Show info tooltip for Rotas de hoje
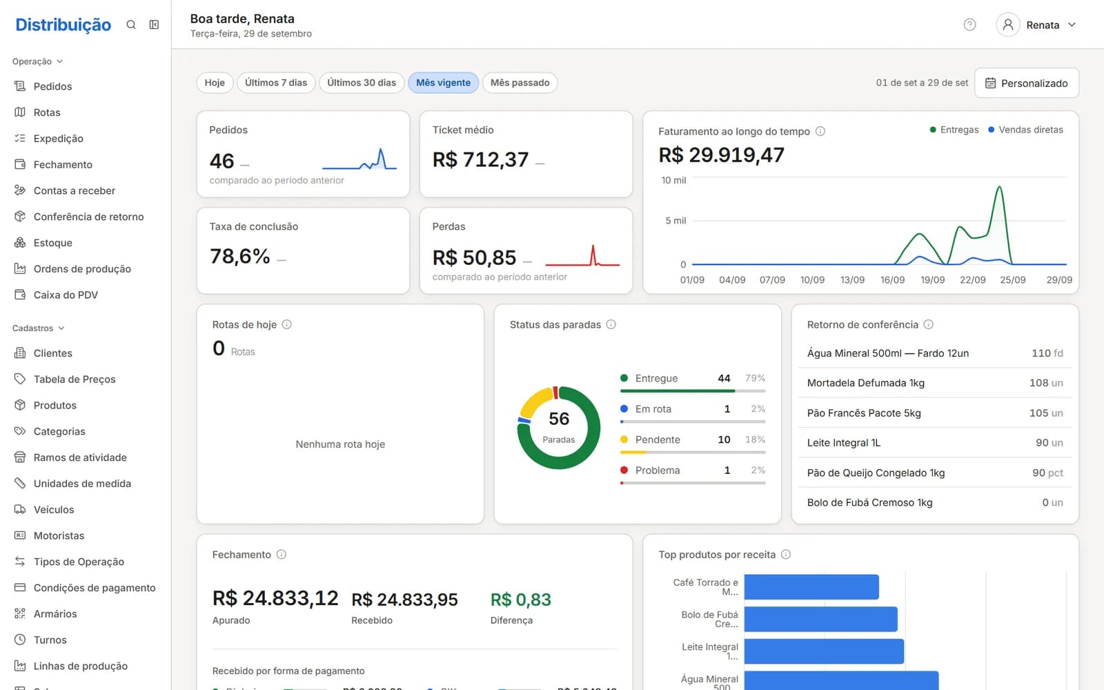Image resolution: width=1104 pixels, height=690 pixels. click(x=287, y=324)
